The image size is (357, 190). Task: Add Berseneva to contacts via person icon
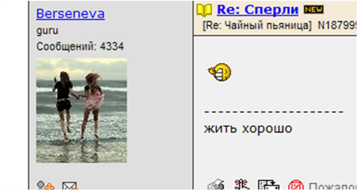(46, 186)
